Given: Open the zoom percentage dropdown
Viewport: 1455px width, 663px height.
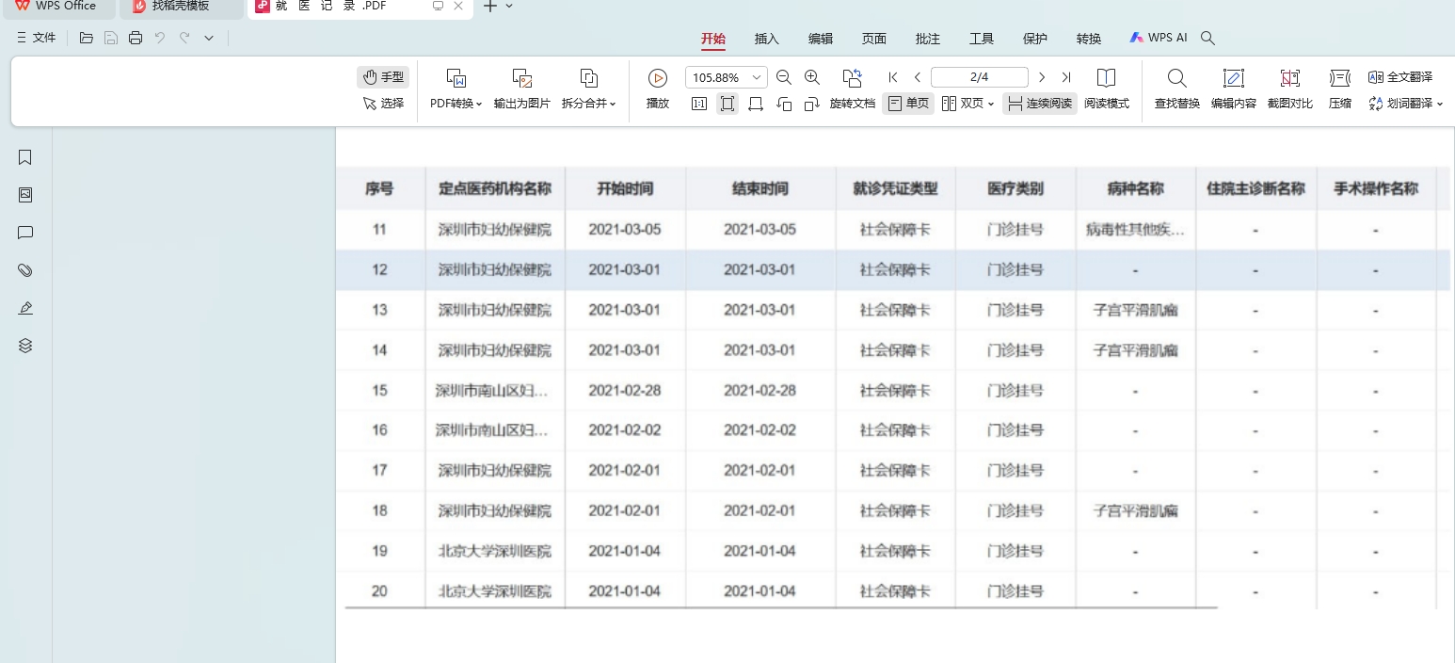Looking at the screenshot, I should coord(757,77).
